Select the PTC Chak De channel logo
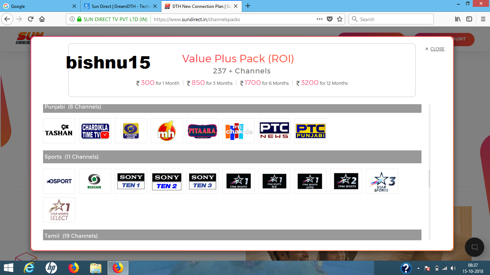 coord(239,131)
